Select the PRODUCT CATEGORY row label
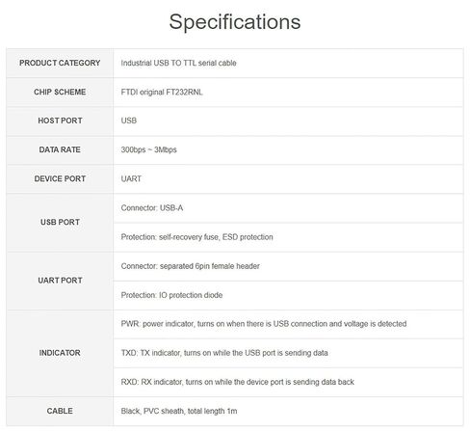This screenshot has width=470, height=431. [60, 63]
